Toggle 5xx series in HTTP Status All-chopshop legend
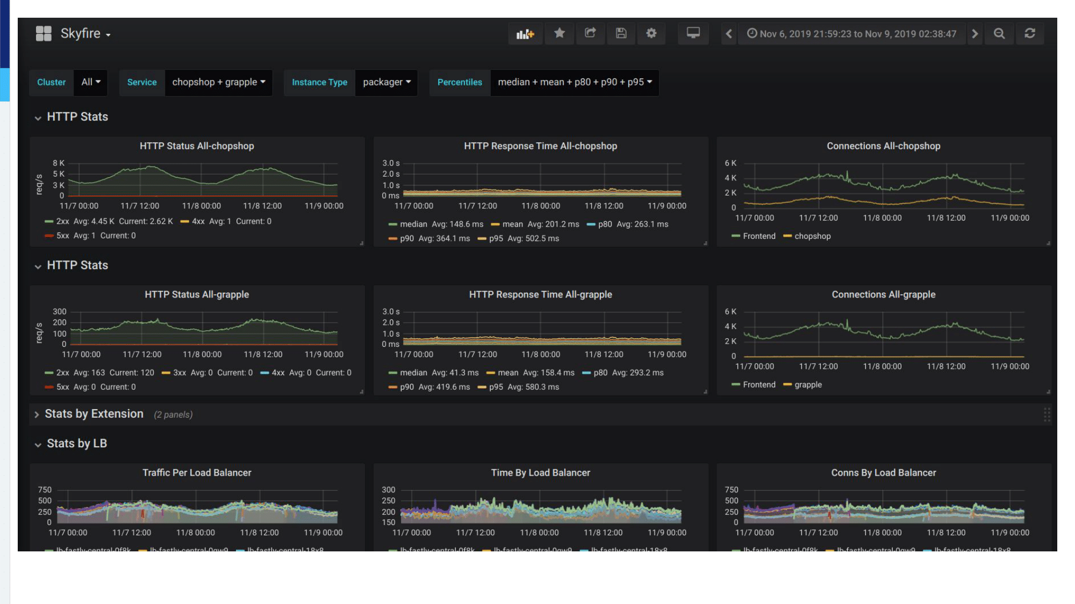Viewport: 1075px width, 604px height. point(63,236)
